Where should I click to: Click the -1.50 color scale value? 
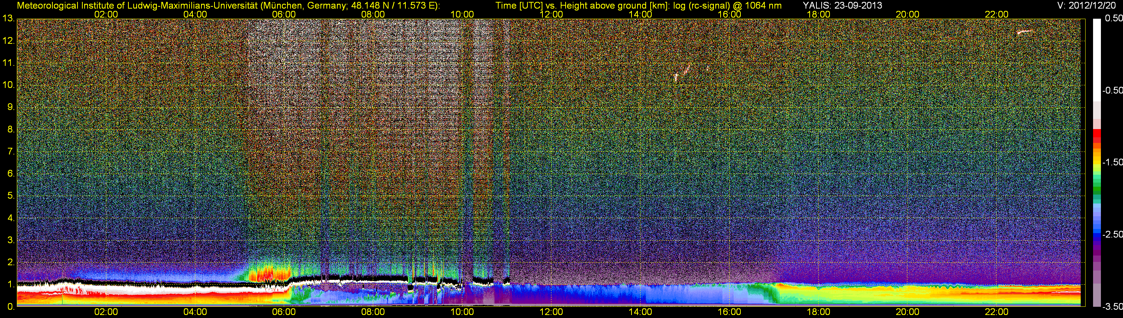[1112, 162]
